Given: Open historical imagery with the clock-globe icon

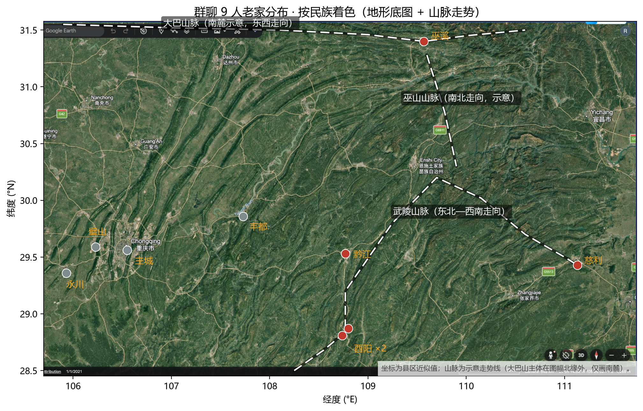Looking at the screenshot, I should [143, 31].
